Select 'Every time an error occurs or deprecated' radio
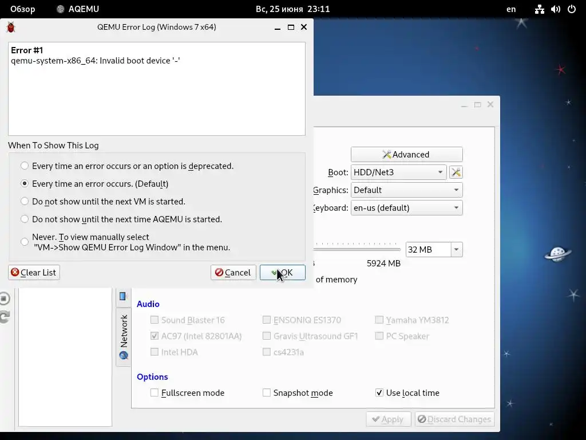 pos(25,166)
